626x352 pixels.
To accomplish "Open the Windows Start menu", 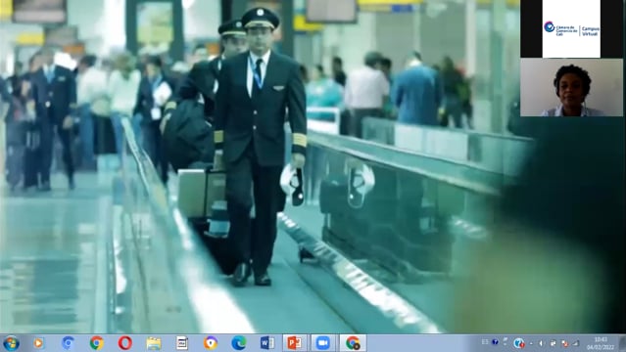I will [x=11, y=343].
